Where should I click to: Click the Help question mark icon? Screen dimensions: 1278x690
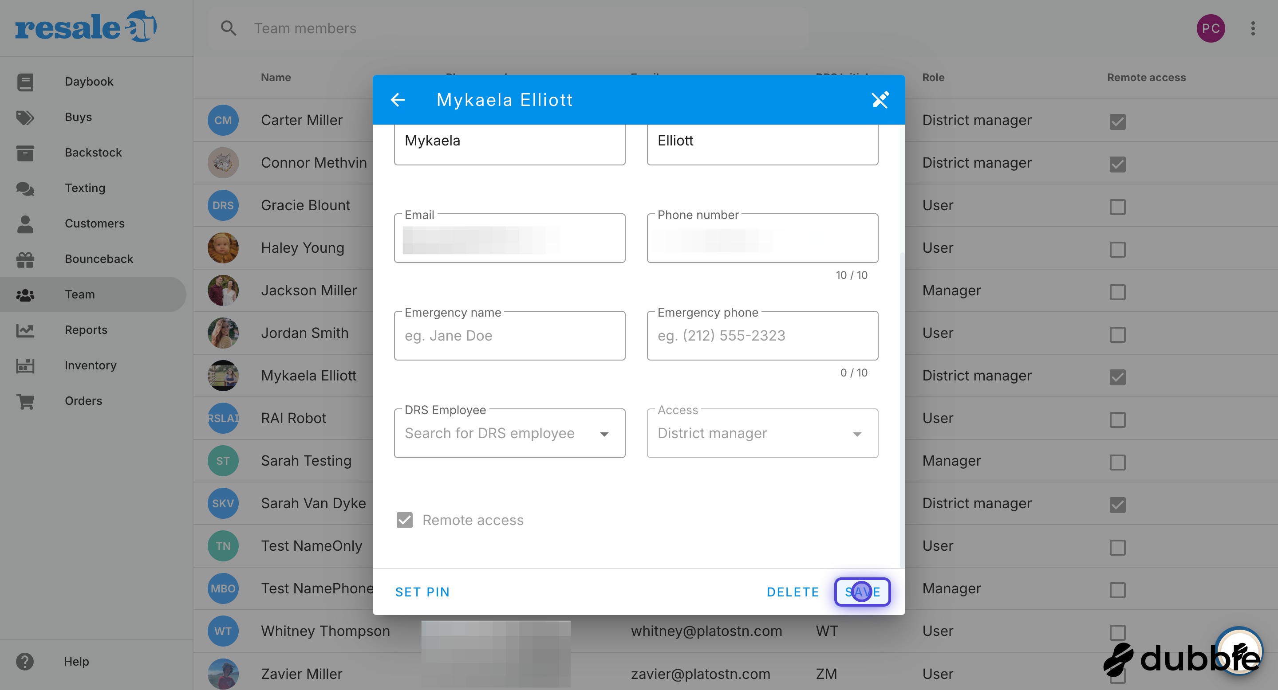pyautogui.click(x=25, y=662)
